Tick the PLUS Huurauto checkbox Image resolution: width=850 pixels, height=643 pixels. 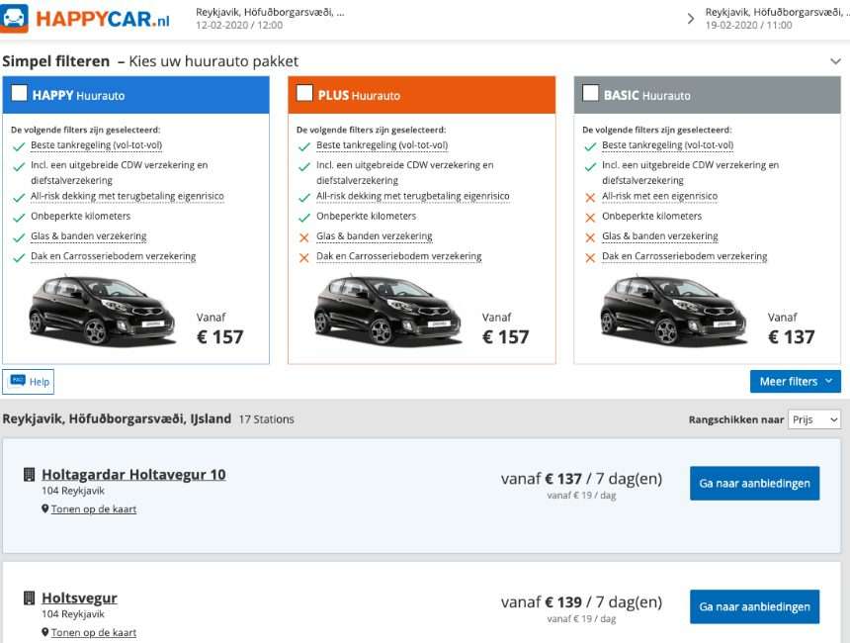coord(304,93)
